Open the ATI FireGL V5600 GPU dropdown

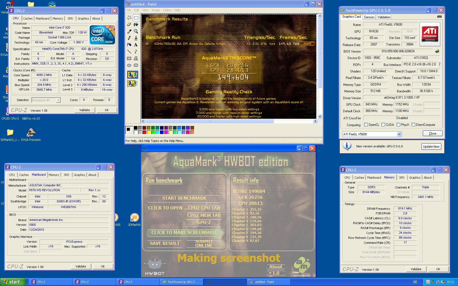[399, 134]
